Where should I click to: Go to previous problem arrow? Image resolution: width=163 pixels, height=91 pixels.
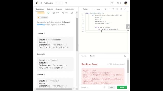(x=57, y=3)
